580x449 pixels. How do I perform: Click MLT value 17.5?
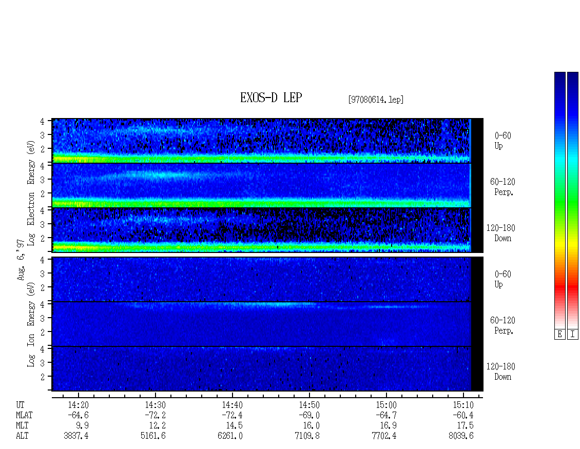pyautogui.click(x=465, y=426)
